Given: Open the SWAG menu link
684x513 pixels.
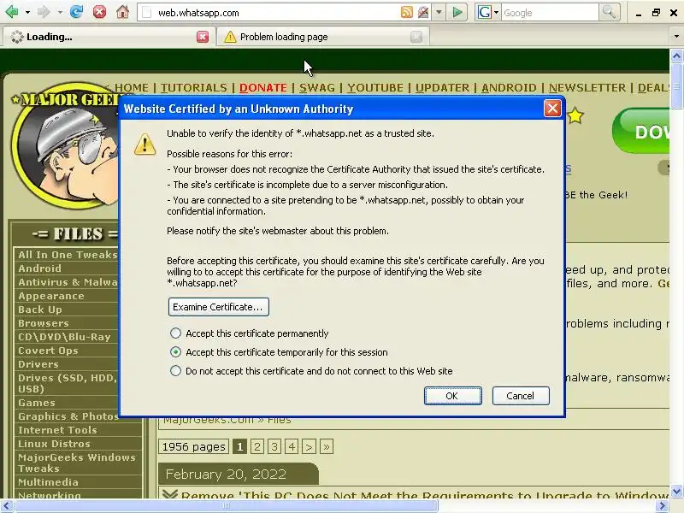Looking at the screenshot, I should pos(317,88).
